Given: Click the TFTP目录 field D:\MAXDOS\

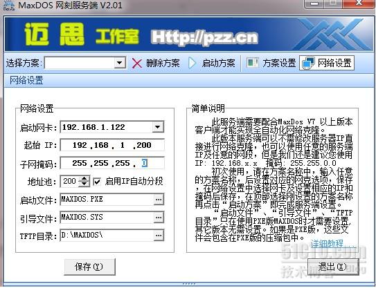Looking at the screenshot, I should [x=107, y=236].
